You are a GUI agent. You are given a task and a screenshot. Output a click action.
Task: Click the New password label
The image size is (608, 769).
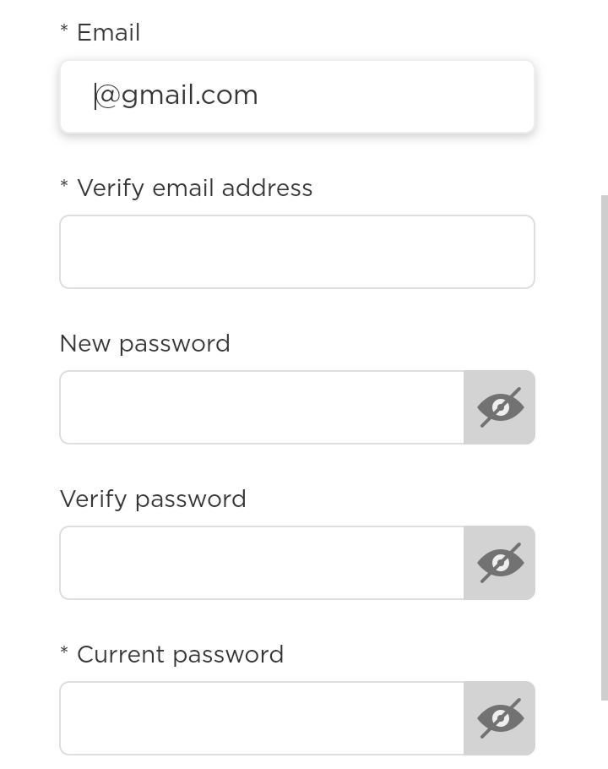point(144,344)
